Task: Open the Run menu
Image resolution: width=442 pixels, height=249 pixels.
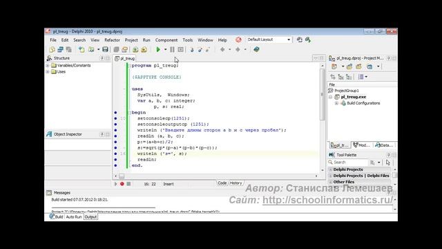Action: (x=146, y=40)
